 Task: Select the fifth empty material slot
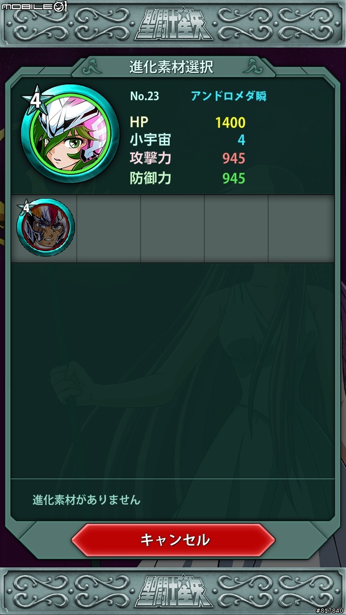click(301, 228)
